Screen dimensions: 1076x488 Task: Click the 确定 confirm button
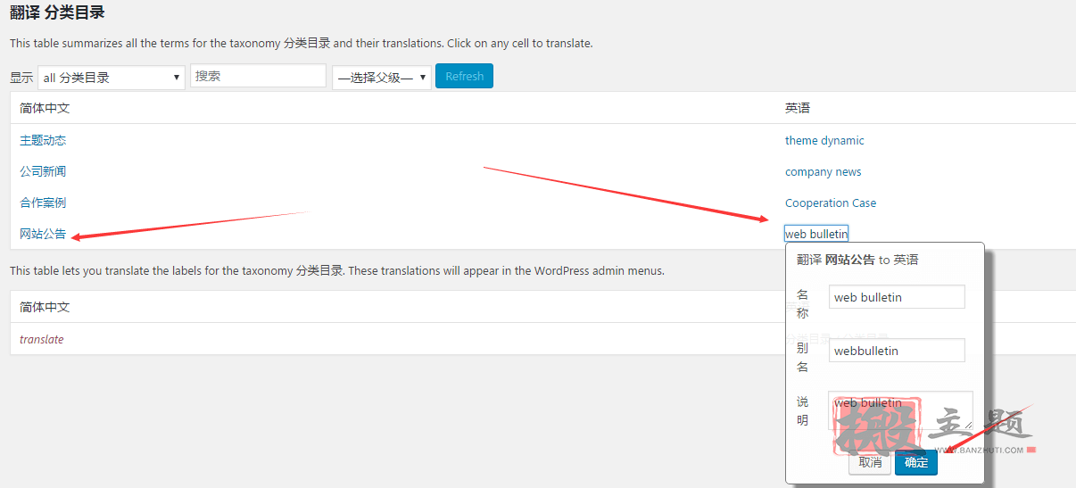(x=916, y=462)
